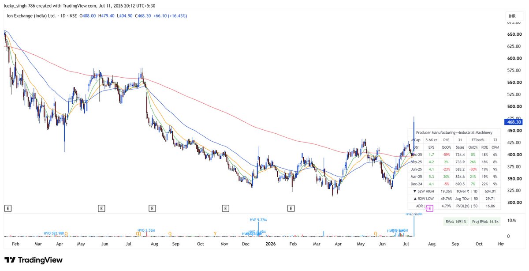Click the Sep-25 sales value 733.9

coord(460,162)
